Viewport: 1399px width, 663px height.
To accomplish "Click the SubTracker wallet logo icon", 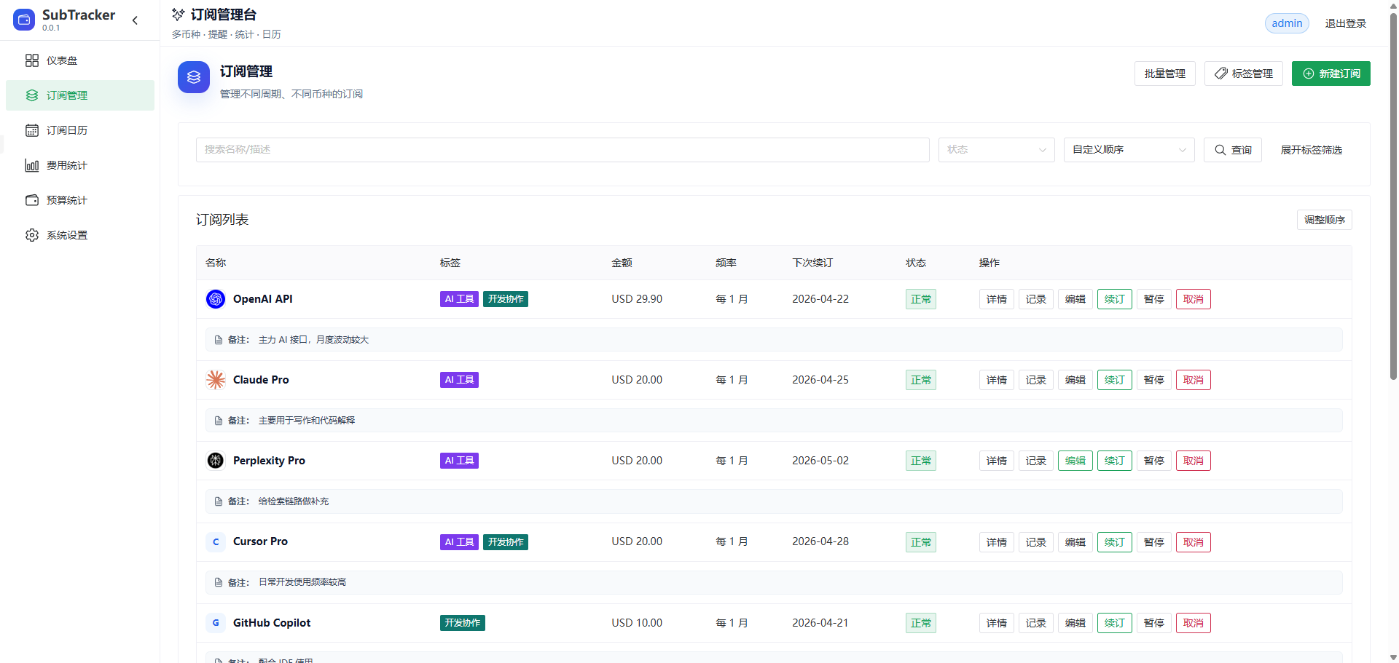I will [x=24, y=20].
